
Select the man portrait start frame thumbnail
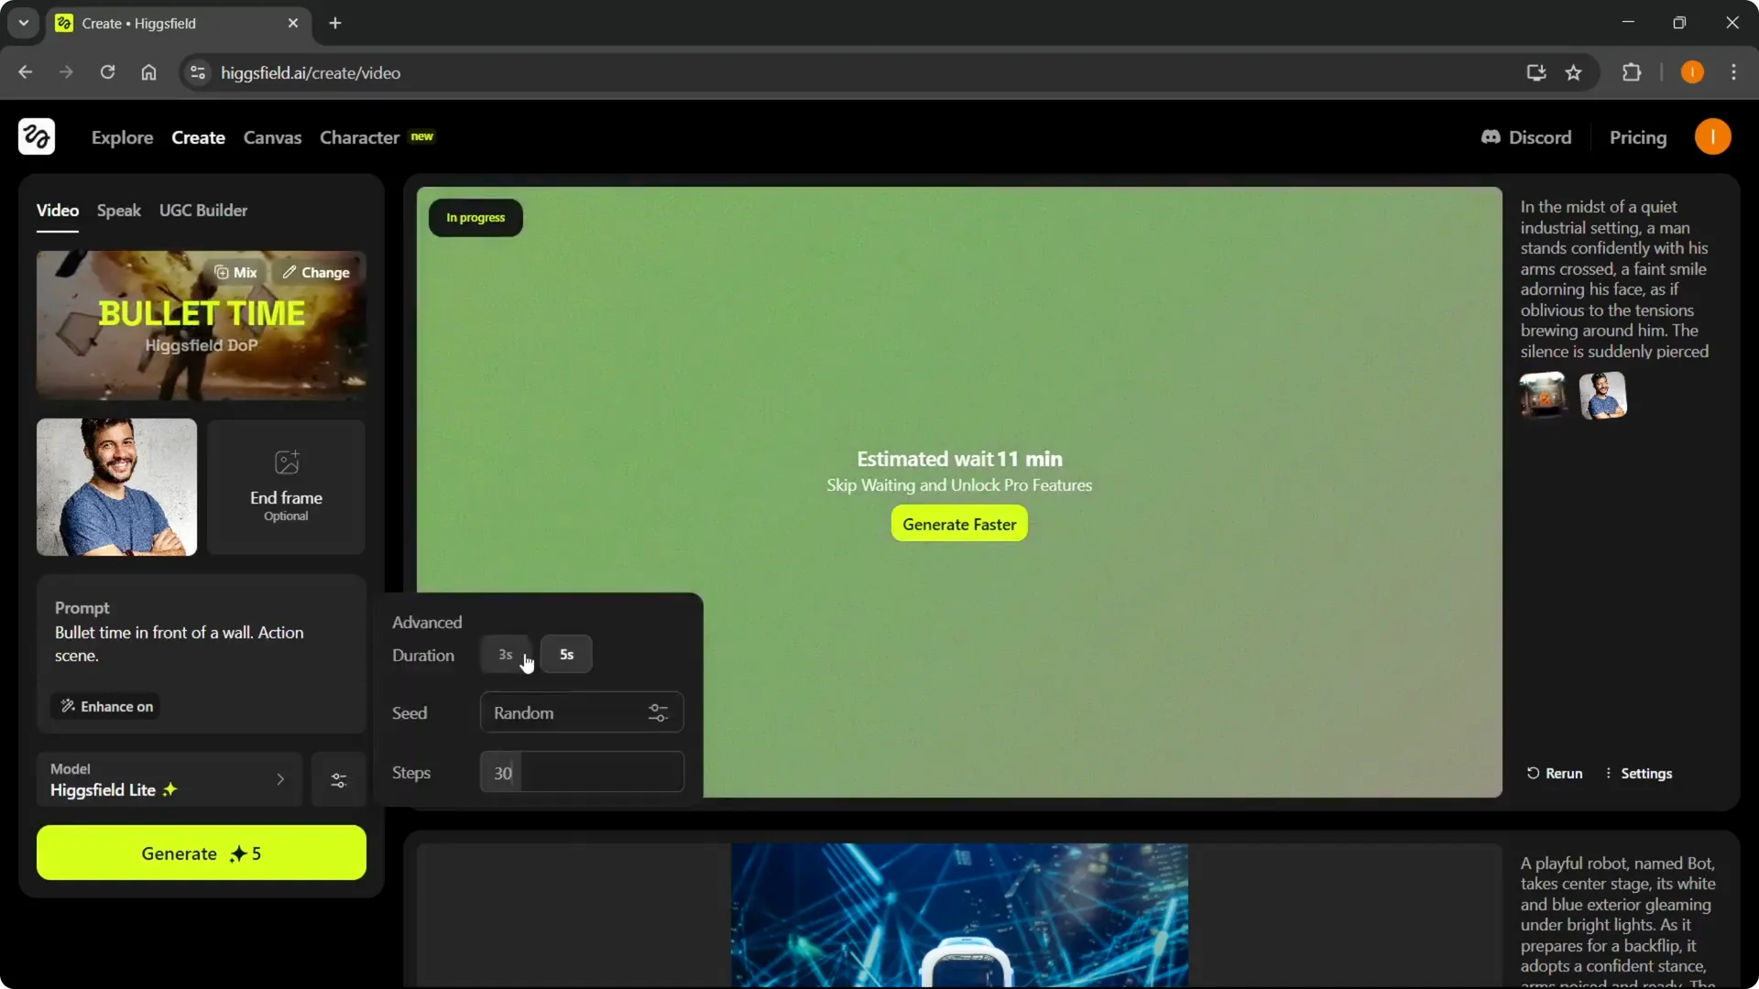[116, 486]
